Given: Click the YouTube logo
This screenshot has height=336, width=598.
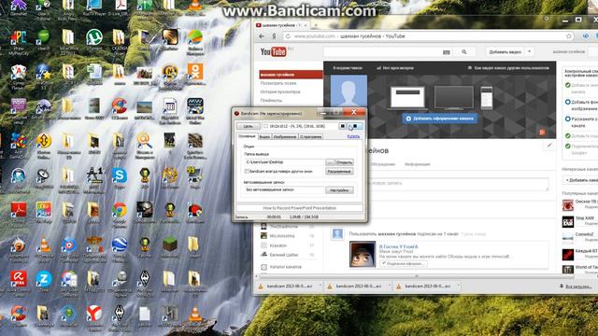Looking at the screenshot, I should click(273, 51).
